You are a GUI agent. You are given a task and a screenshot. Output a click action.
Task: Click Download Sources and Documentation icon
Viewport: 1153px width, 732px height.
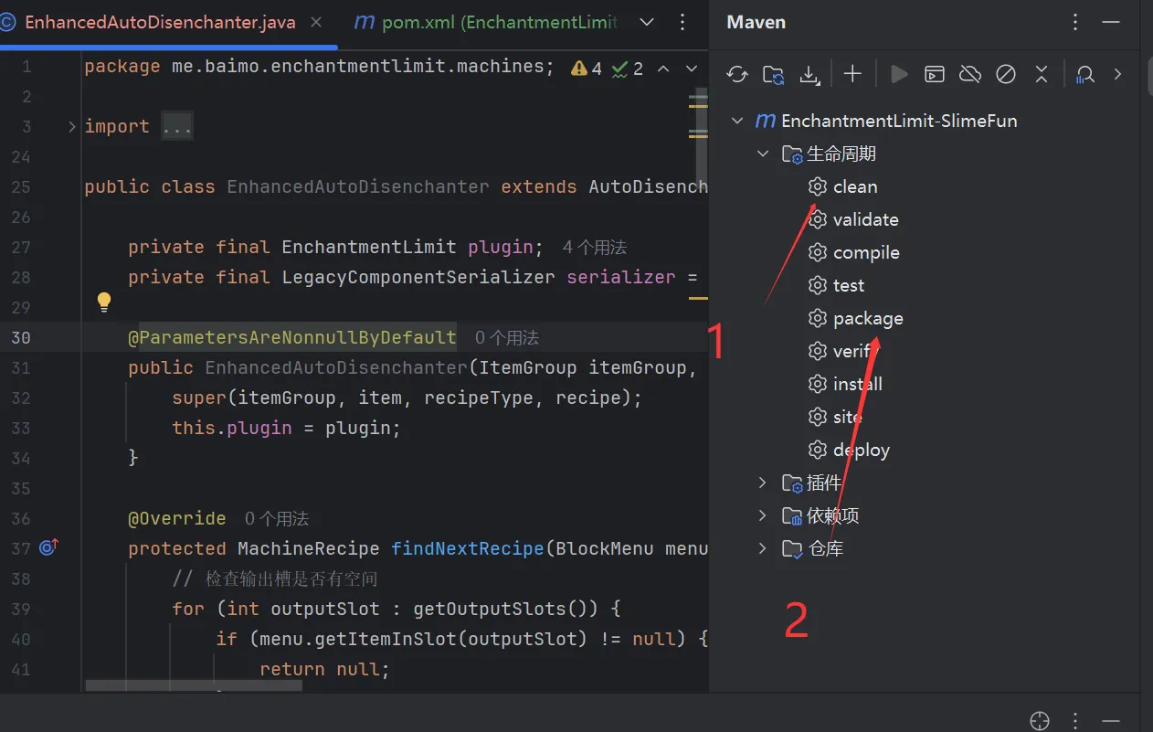[x=809, y=75]
